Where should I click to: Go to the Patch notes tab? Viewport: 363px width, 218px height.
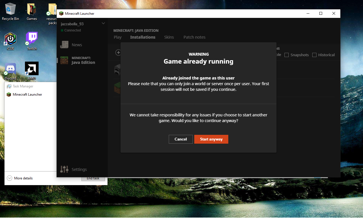tap(195, 37)
